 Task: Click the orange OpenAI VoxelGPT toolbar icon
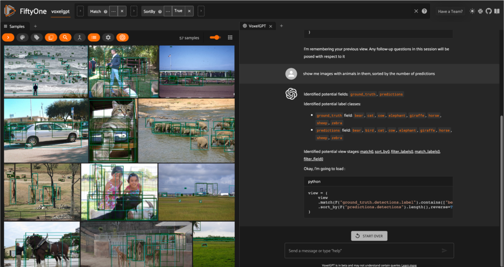[123, 37]
